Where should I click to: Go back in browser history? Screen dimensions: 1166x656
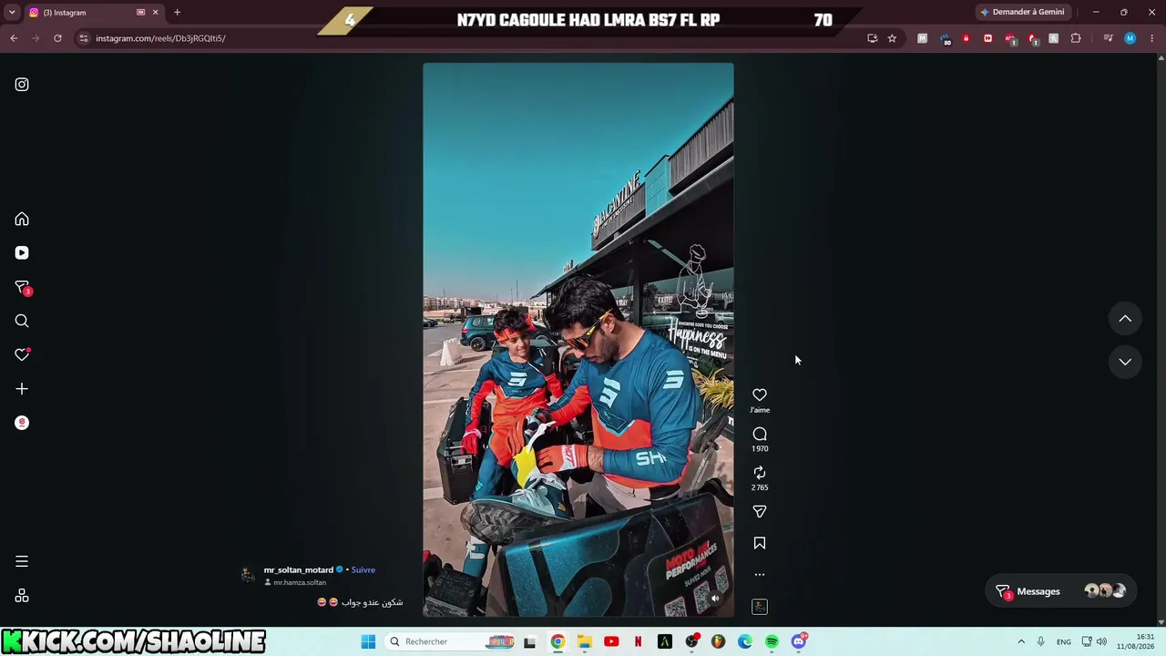coord(14,38)
